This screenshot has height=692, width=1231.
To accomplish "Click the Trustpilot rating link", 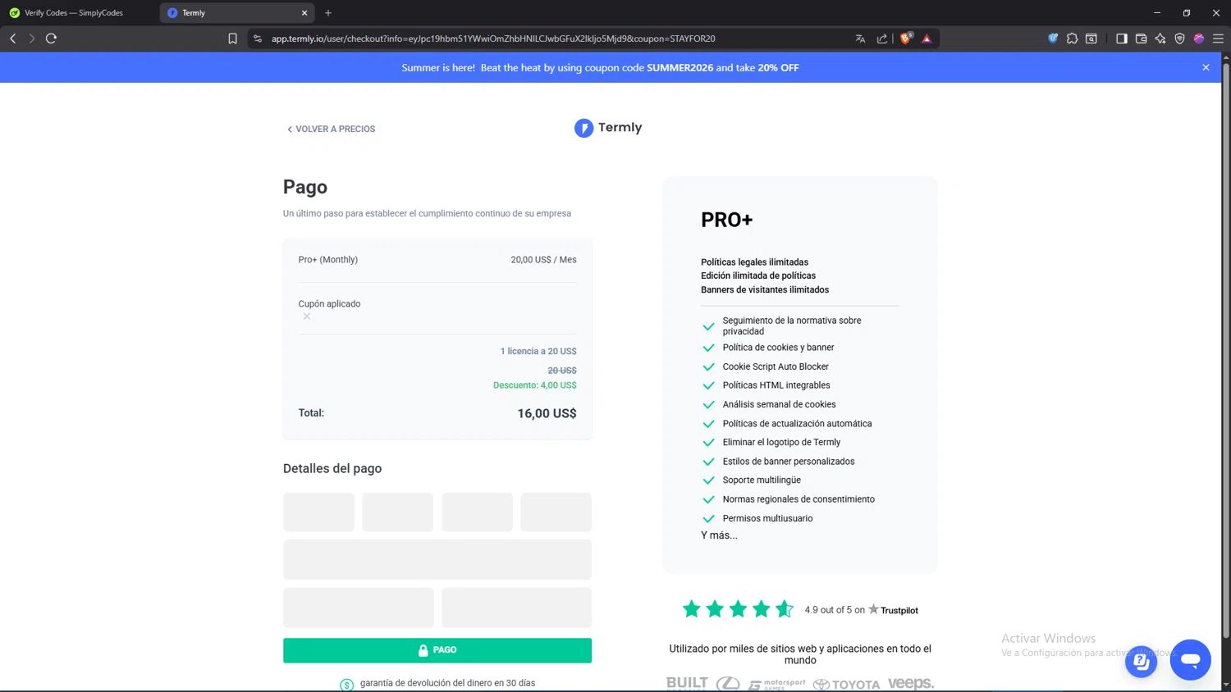I will click(861, 610).
